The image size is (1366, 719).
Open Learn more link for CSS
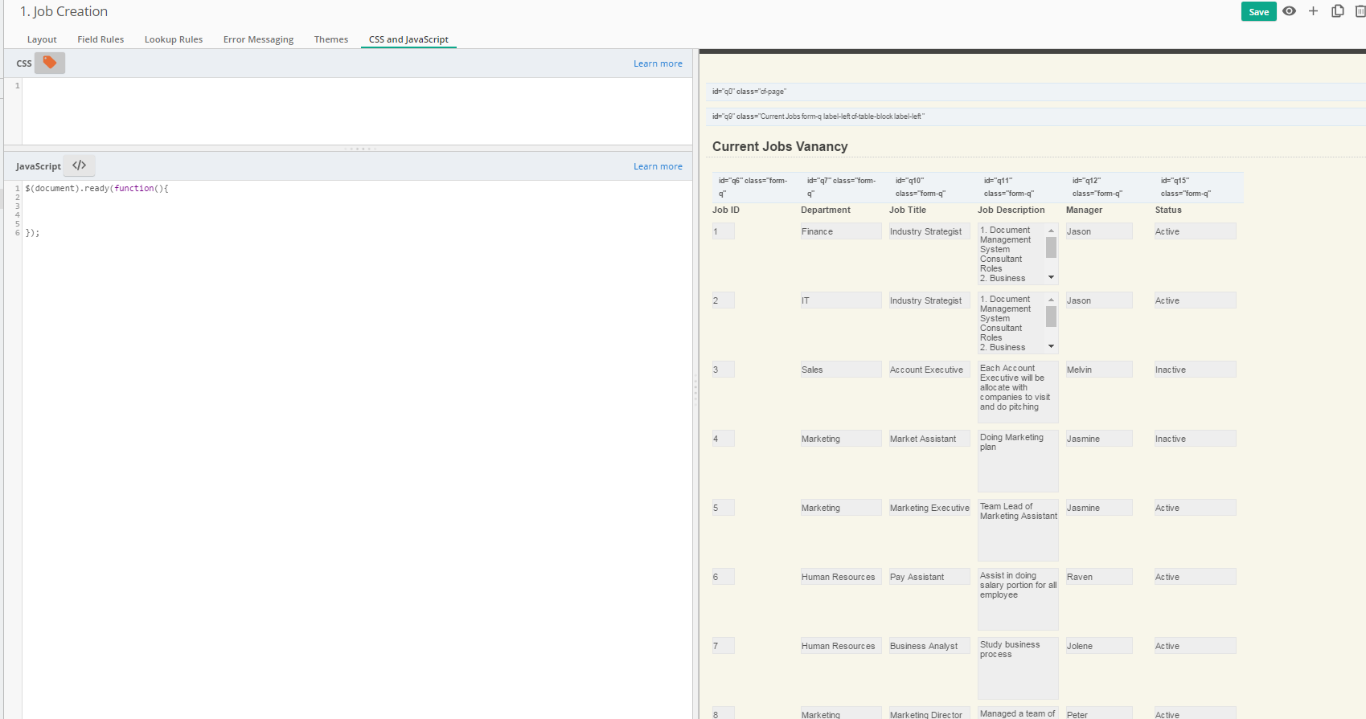(x=658, y=63)
